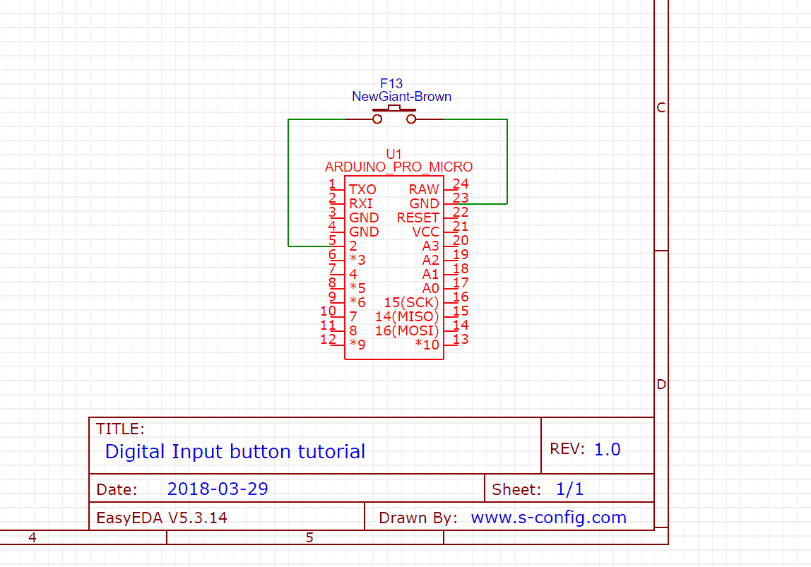Select the A0 pin label
This screenshot has width=811, height=567.
tap(430, 288)
